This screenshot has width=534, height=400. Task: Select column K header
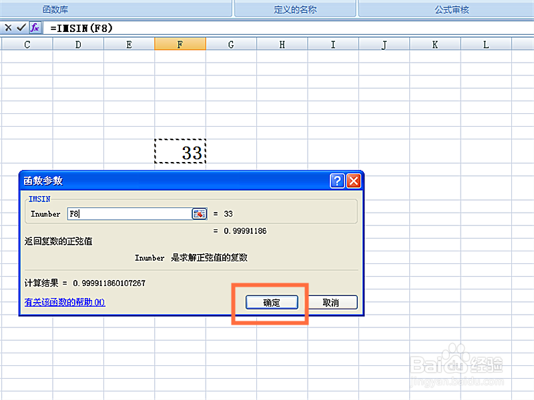pos(435,45)
